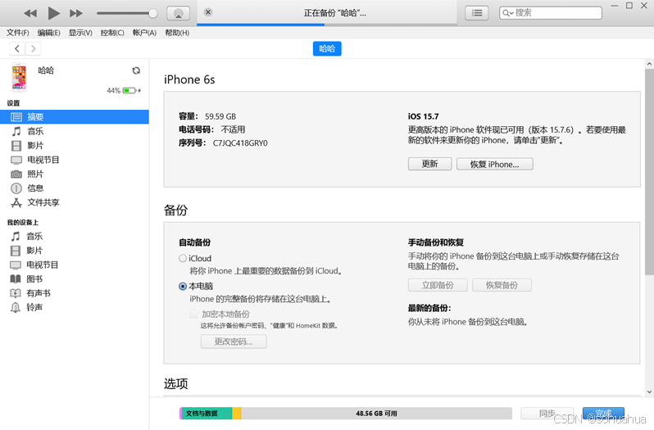The image size is (654, 430).
Task: Click the 哈哈 device tab button
Action: (327, 49)
